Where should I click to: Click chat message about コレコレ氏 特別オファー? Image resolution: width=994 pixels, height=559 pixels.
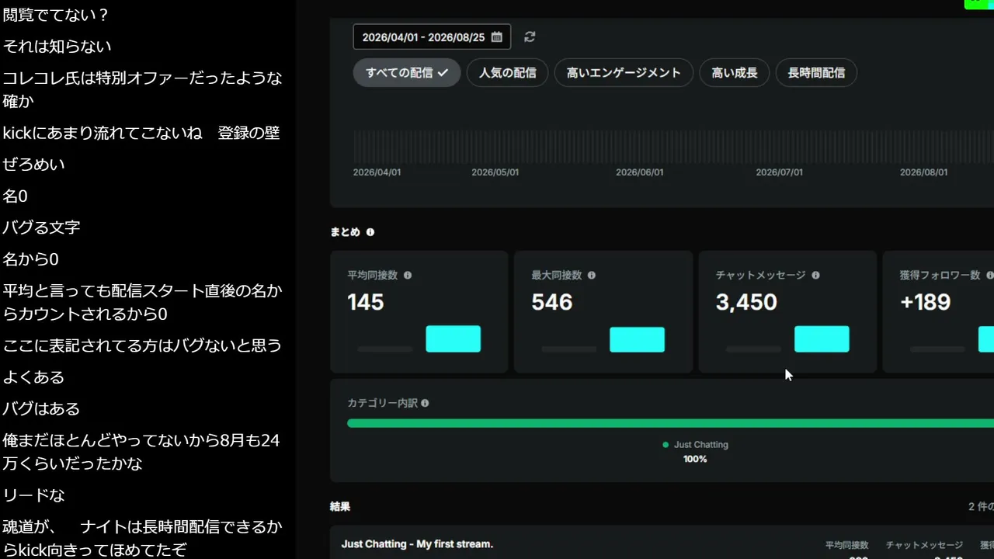143,89
